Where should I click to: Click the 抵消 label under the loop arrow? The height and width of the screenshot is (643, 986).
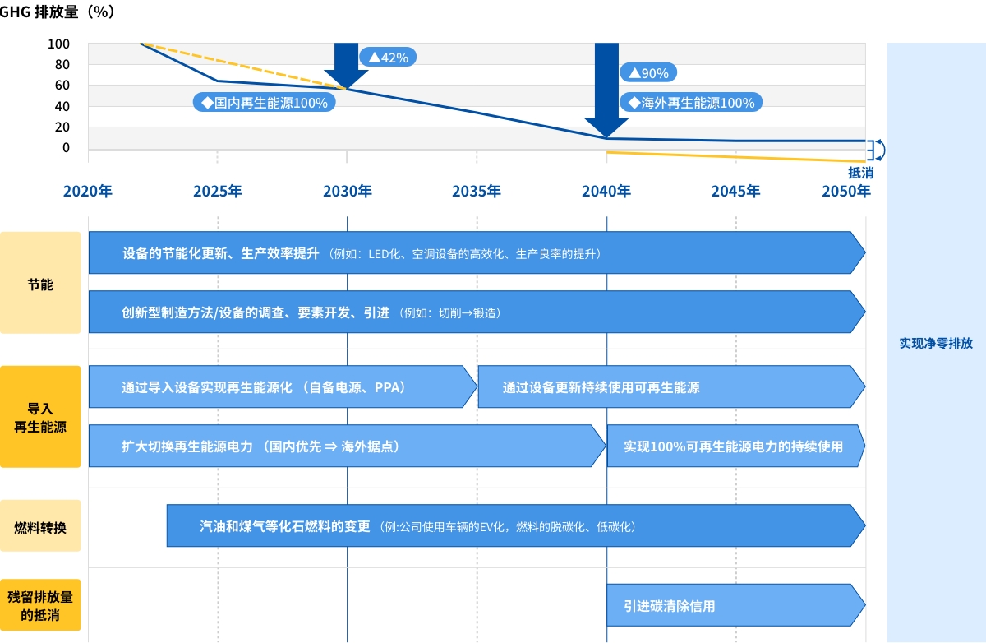tap(861, 173)
